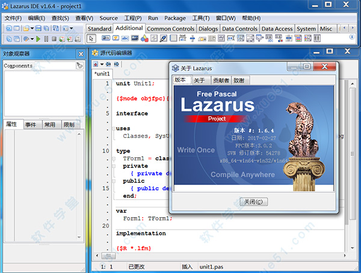Screen dimensions: 361x273
Task: Open the jump history dropdown arrow in source editor
Action: (x=102, y=64)
